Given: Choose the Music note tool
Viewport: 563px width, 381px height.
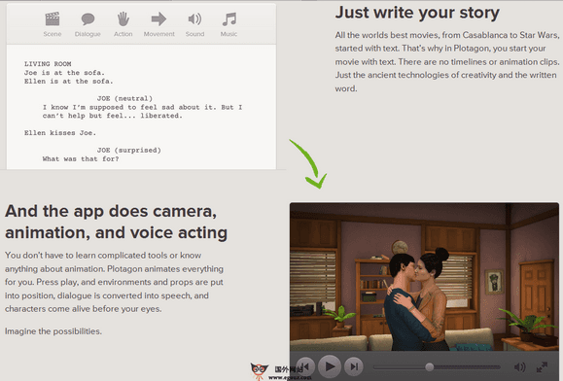Looking at the screenshot, I should coord(229,19).
